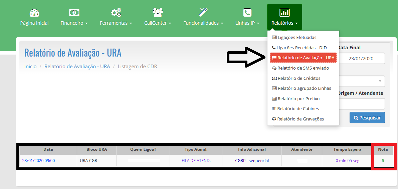Click the 23/01/2020 09:00 date link
This screenshot has width=398, height=189.
pos(38,161)
